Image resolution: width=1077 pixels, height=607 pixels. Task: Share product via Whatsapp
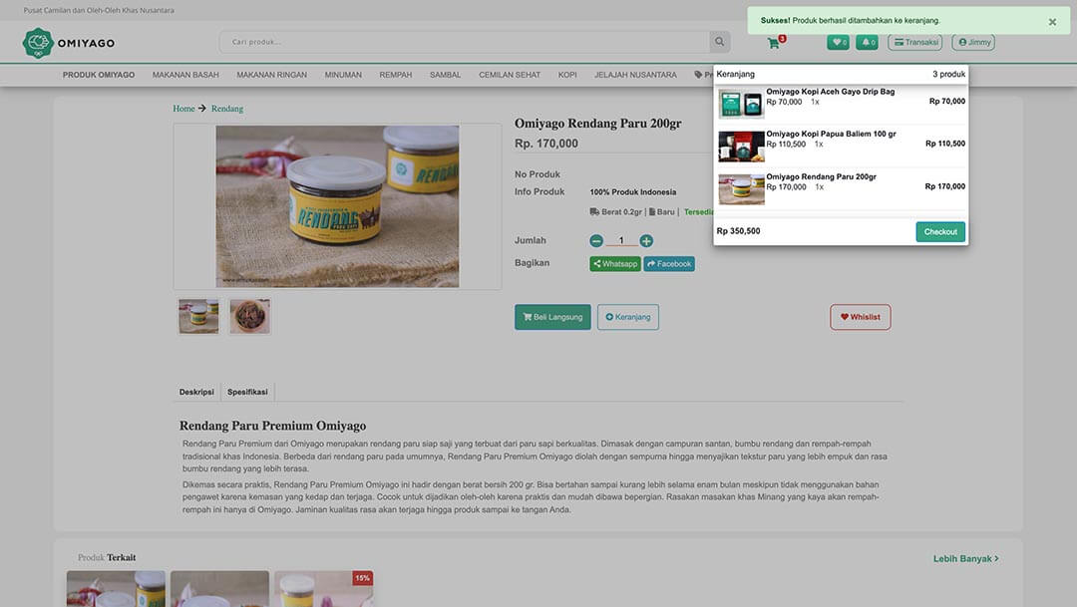click(x=614, y=264)
